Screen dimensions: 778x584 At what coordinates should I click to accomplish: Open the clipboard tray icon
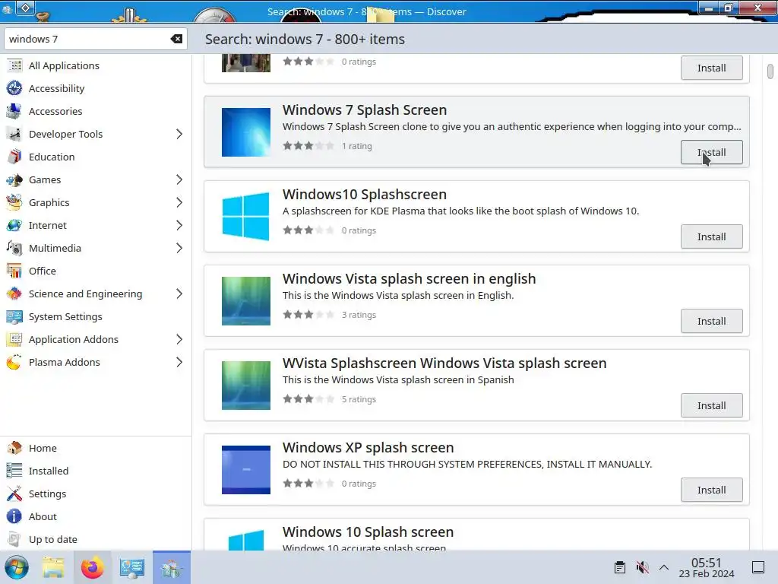click(x=620, y=567)
